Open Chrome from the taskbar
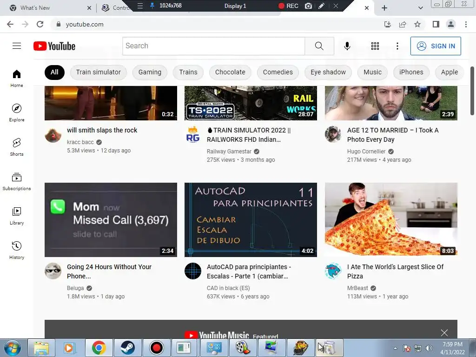The image size is (476, 357). (x=99, y=348)
